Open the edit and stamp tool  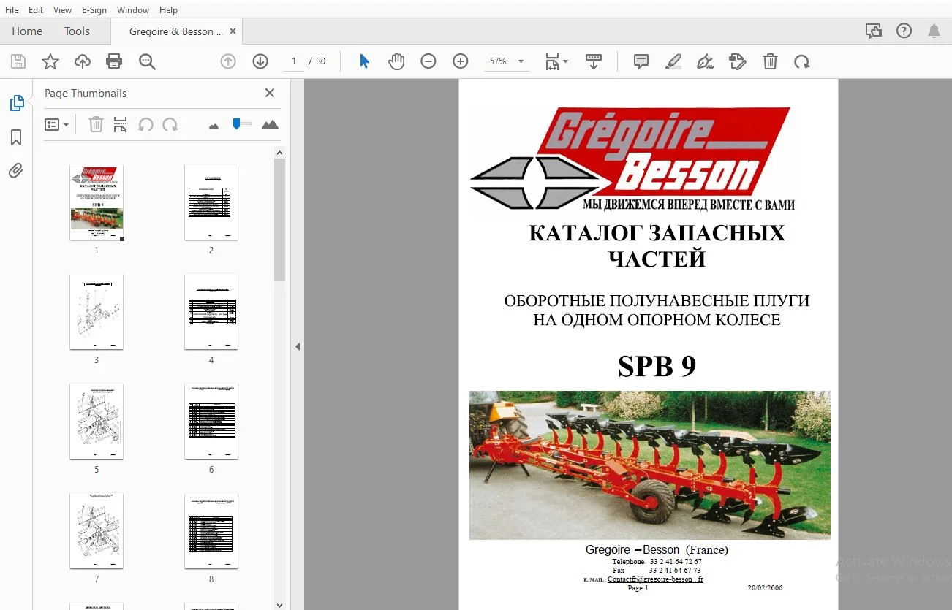tap(738, 61)
